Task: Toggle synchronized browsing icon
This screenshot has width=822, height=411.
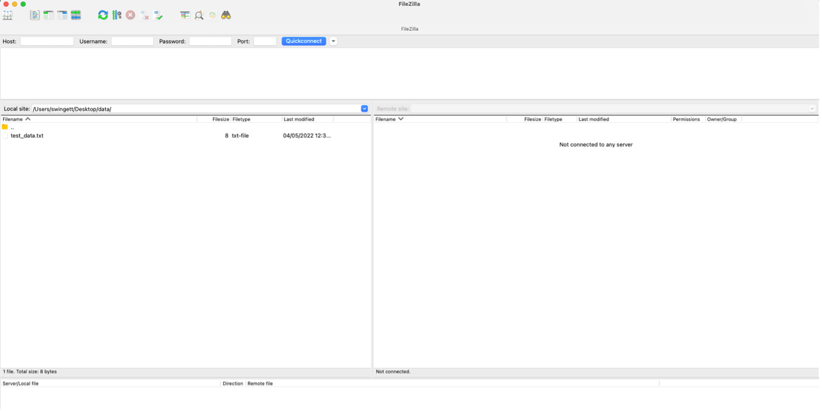Action: click(213, 15)
